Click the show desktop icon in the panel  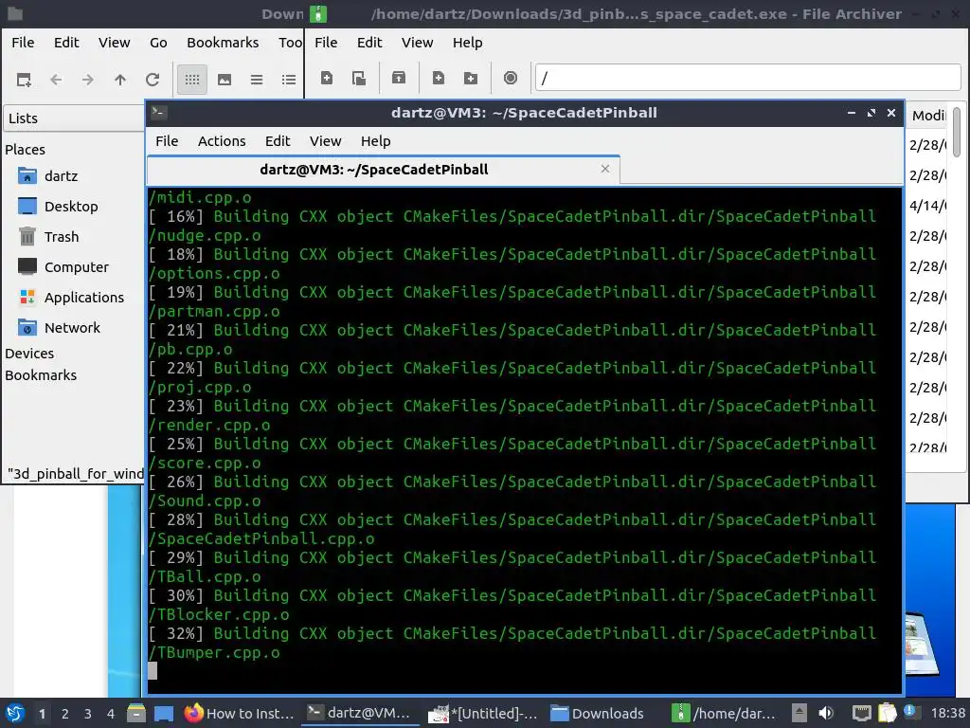[x=163, y=713]
